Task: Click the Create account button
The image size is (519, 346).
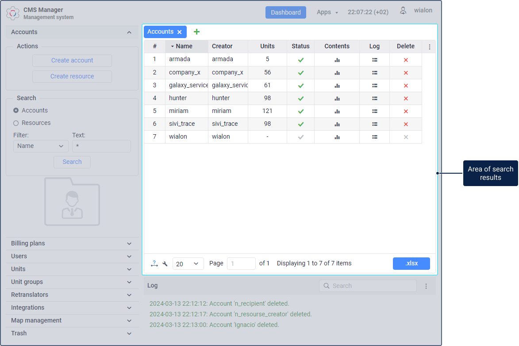Action: click(72, 61)
